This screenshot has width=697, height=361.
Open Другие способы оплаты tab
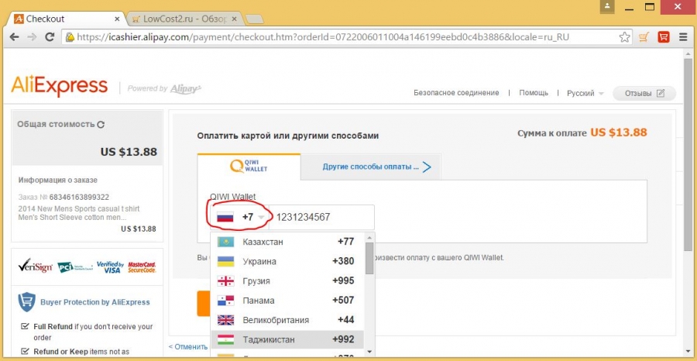pyautogui.click(x=371, y=167)
